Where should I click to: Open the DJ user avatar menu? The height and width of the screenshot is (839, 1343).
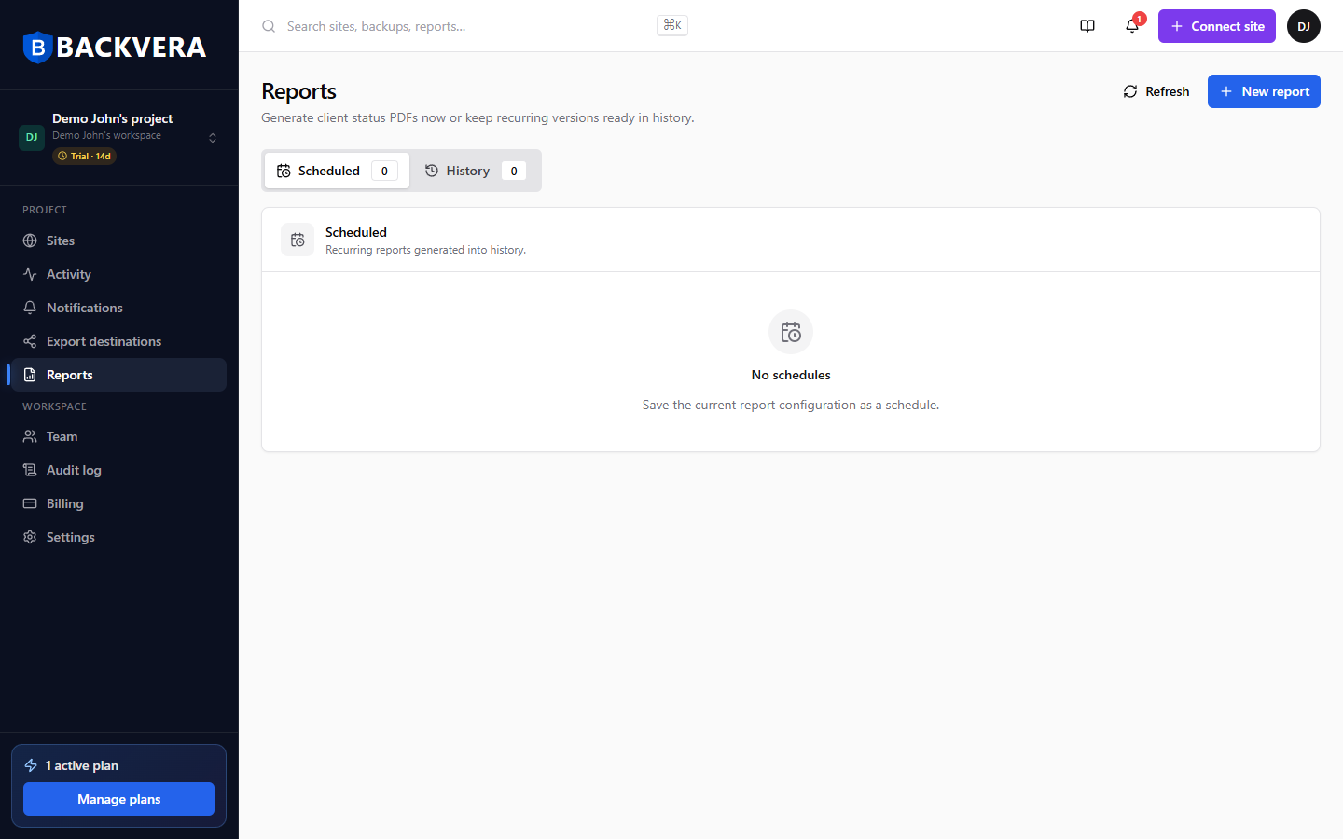pos(1304,26)
